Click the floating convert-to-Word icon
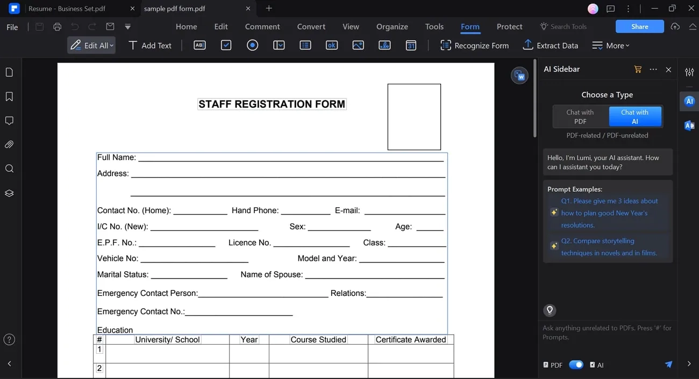Image resolution: width=699 pixels, height=379 pixels. 519,76
